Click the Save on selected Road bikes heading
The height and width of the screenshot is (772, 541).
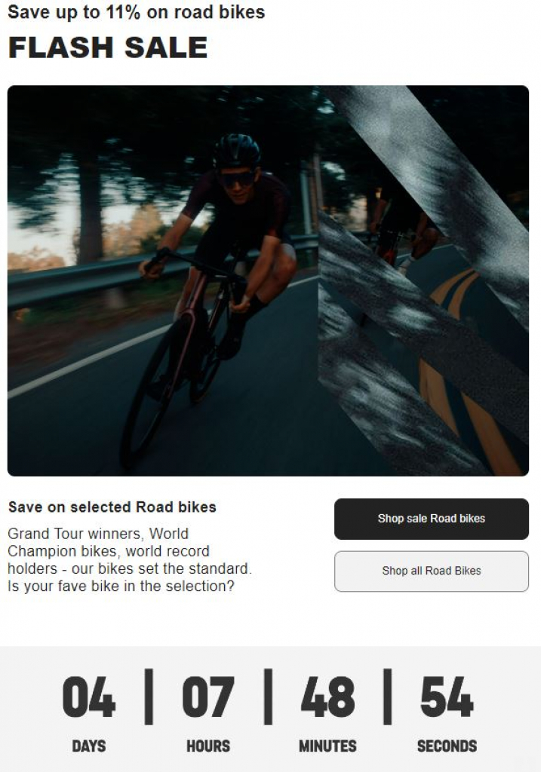[x=112, y=507]
